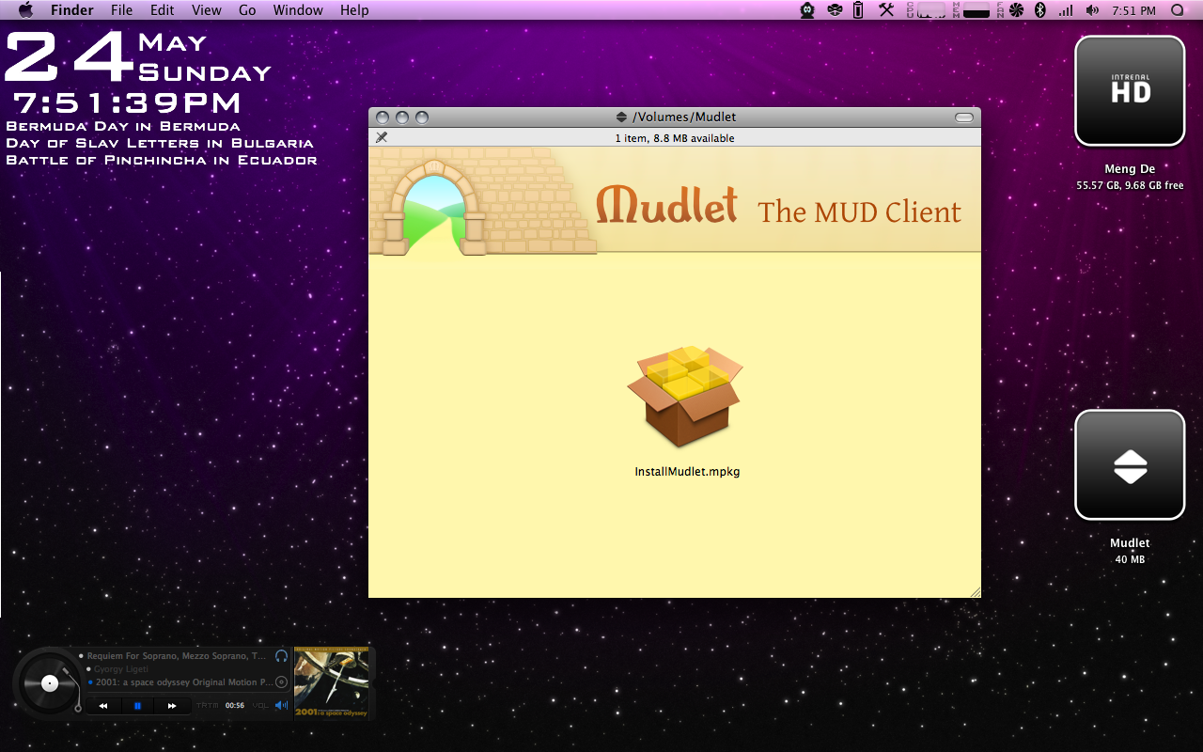Image resolution: width=1203 pixels, height=752 pixels.
Task: Open the Apple menu
Action: coord(25,10)
